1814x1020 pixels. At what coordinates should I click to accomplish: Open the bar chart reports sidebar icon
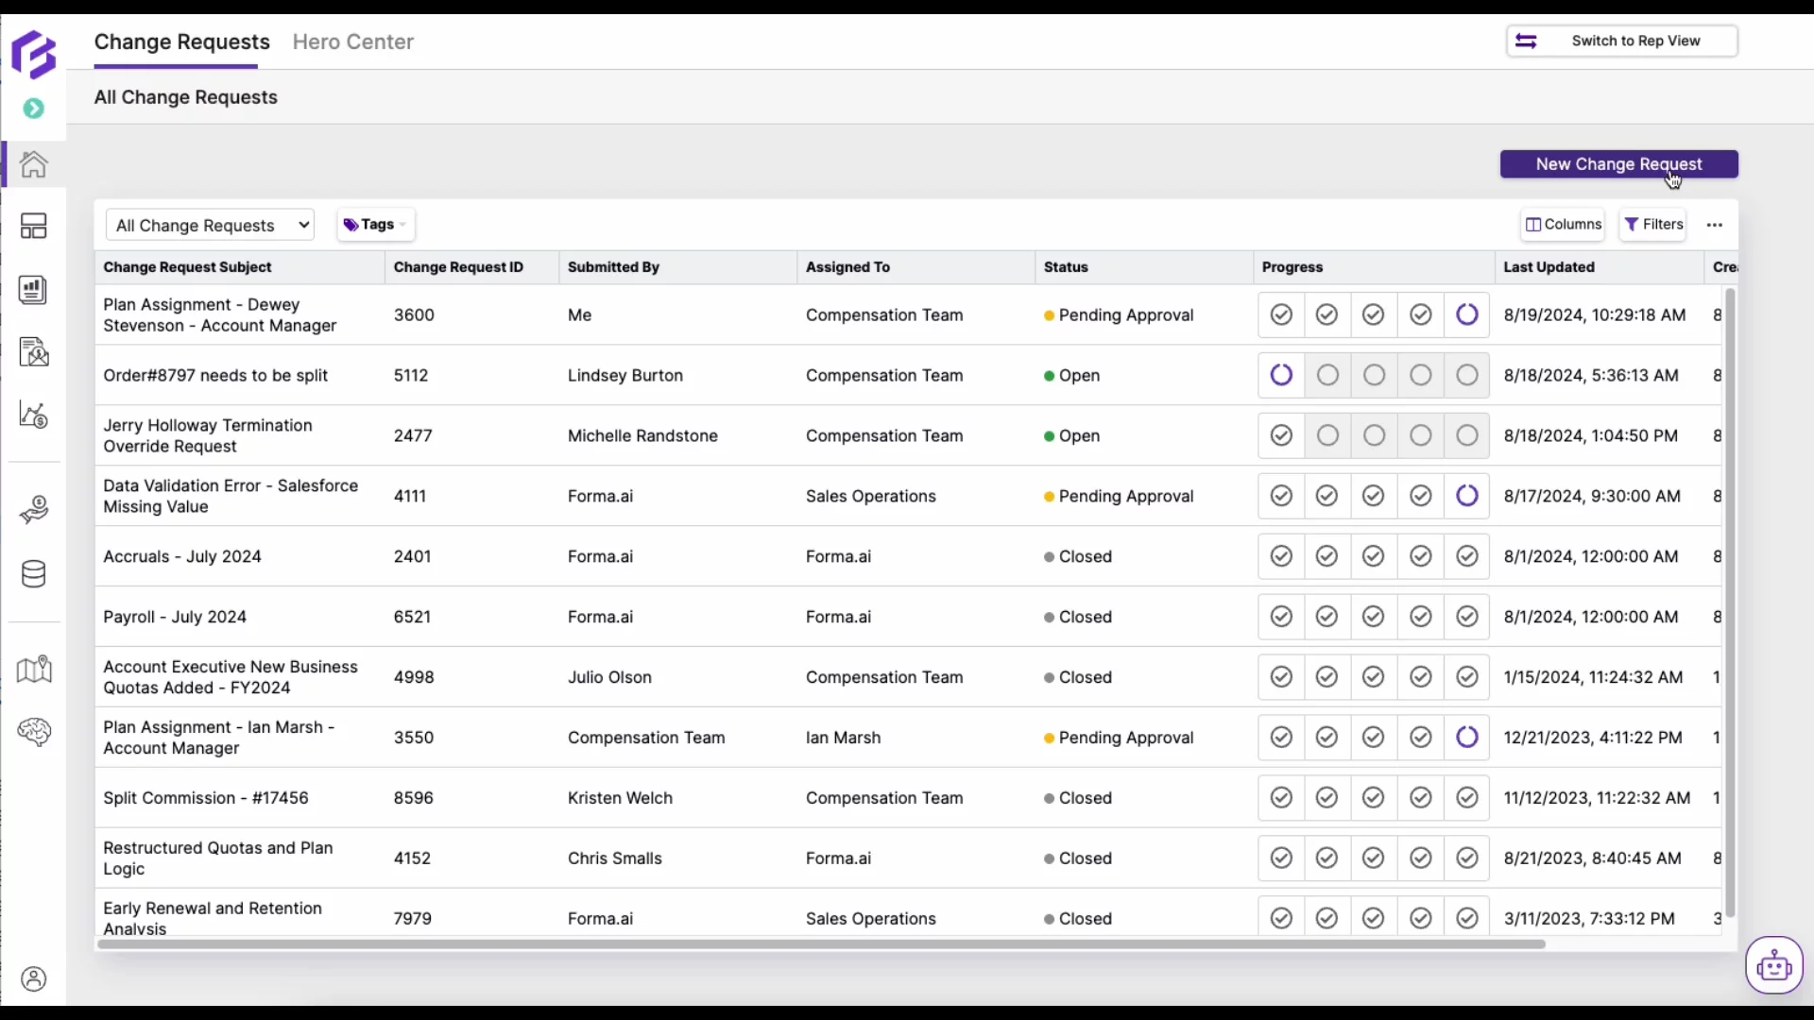pyautogui.click(x=34, y=290)
